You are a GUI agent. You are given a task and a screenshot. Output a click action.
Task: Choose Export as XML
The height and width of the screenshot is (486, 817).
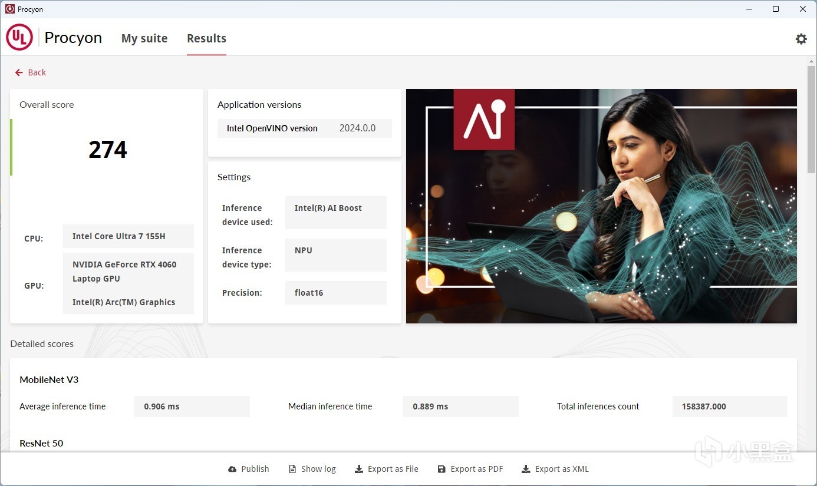pos(555,469)
